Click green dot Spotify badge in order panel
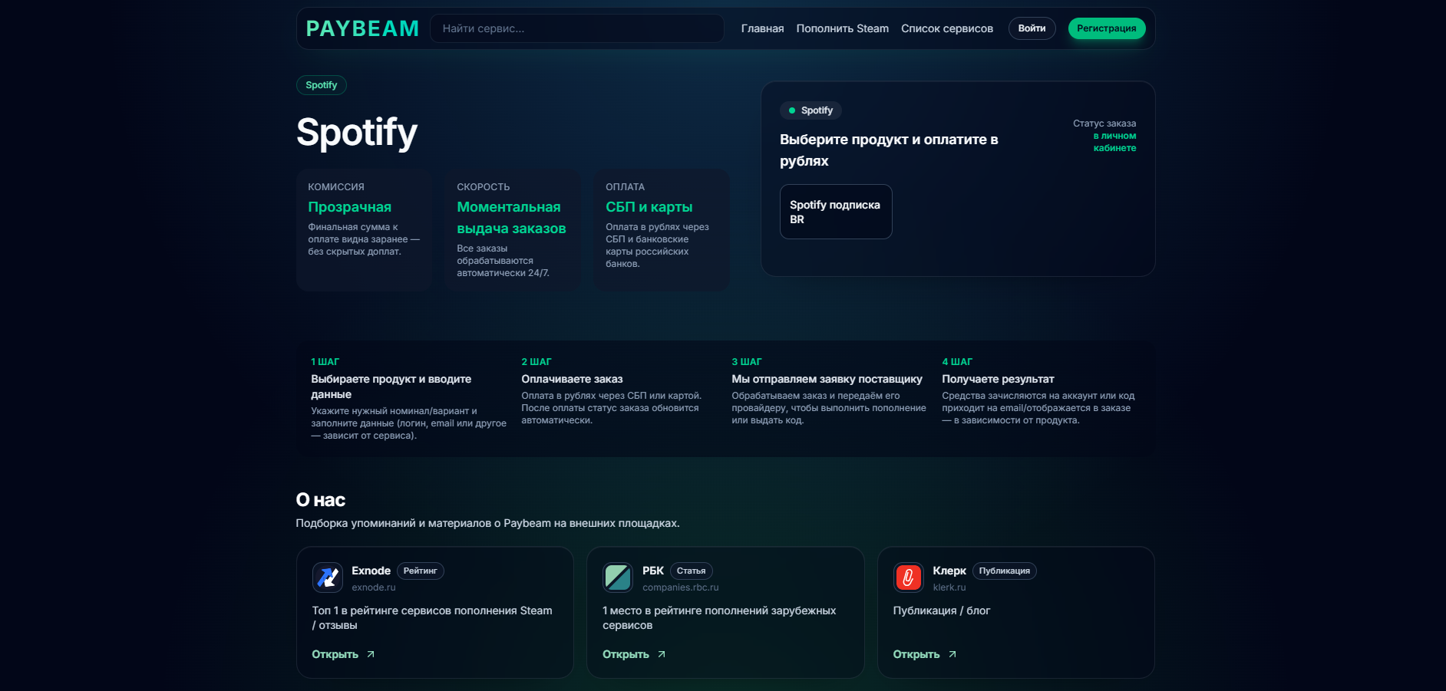 pos(810,110)
